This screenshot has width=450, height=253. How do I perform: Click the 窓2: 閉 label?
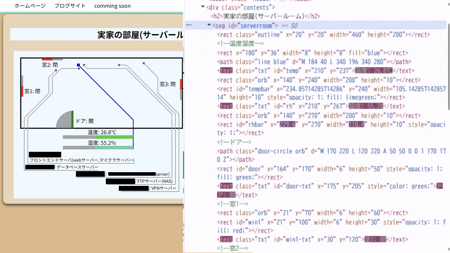click(x=50, y=65)
